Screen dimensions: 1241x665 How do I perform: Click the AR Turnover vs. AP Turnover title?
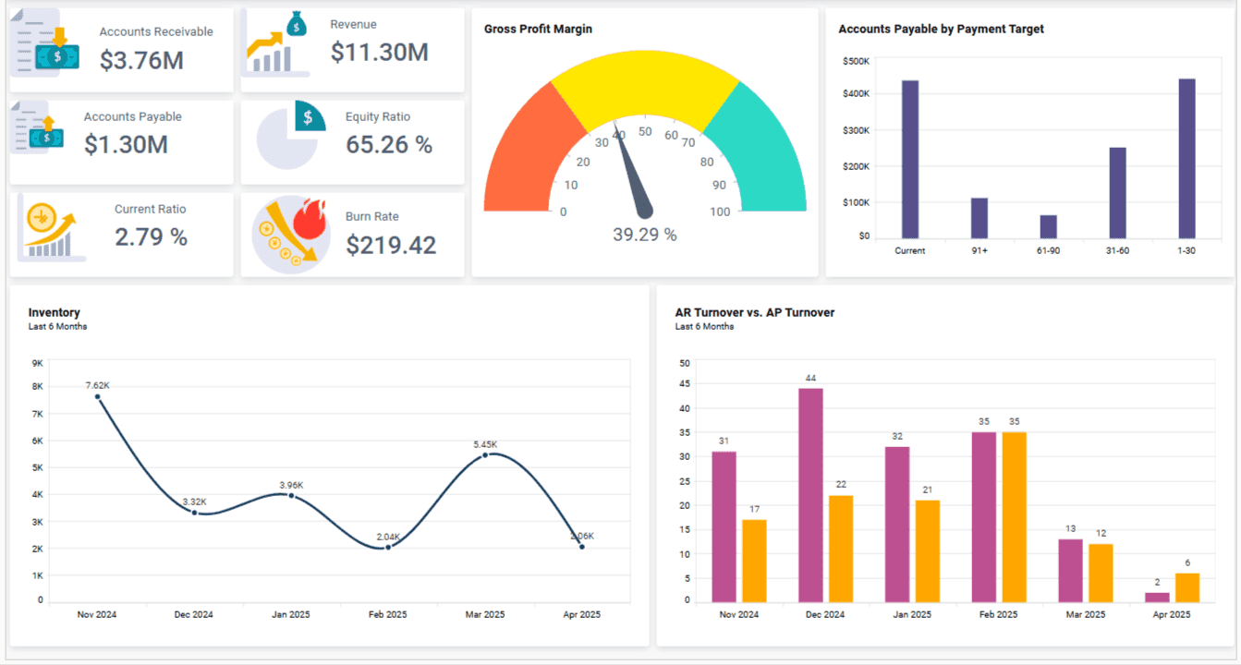756,312
